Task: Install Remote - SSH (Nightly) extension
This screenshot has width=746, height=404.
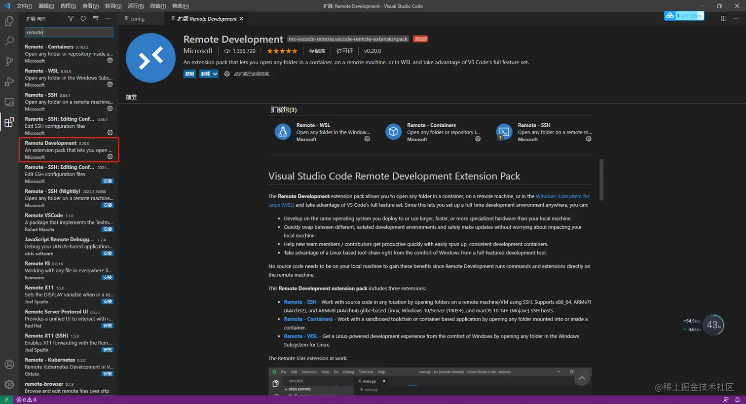Action: pos(108,205)
